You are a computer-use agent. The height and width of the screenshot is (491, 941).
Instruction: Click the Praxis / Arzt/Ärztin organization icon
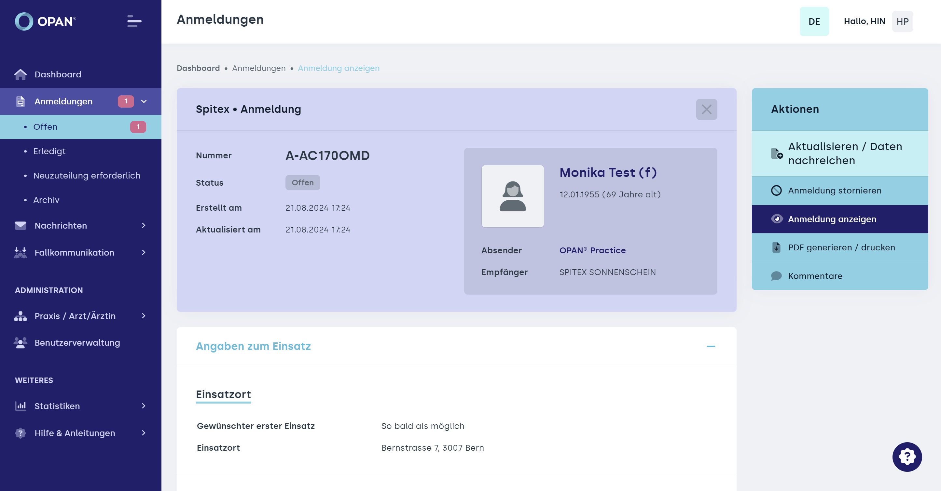coord(21,316)
